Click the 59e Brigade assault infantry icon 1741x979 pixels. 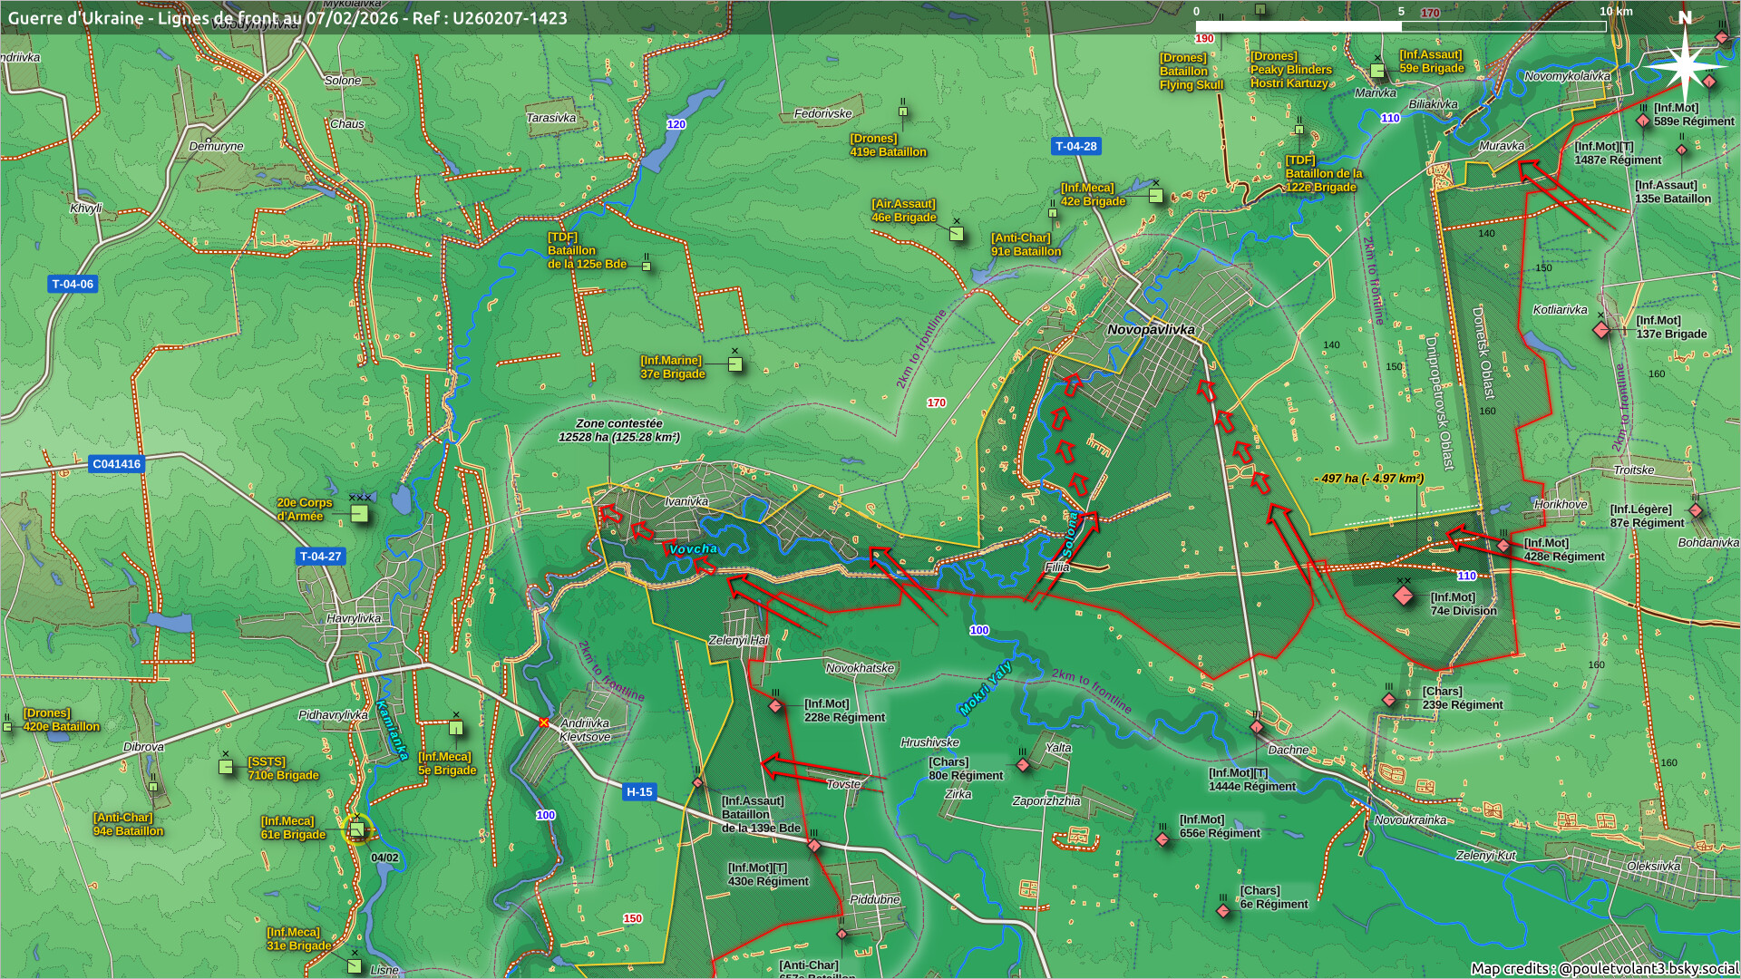(1377, 71)
